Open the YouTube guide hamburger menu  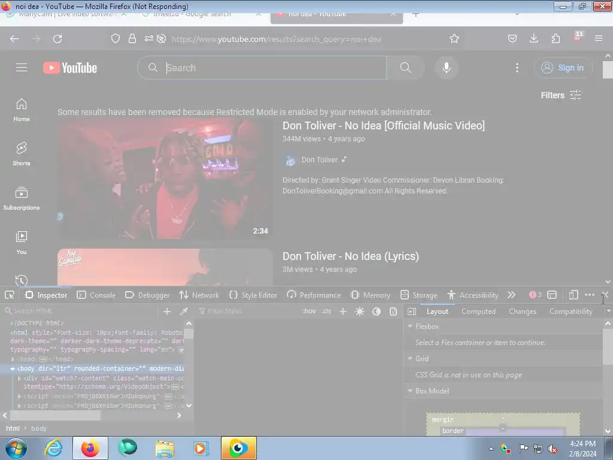click(22, 68)
